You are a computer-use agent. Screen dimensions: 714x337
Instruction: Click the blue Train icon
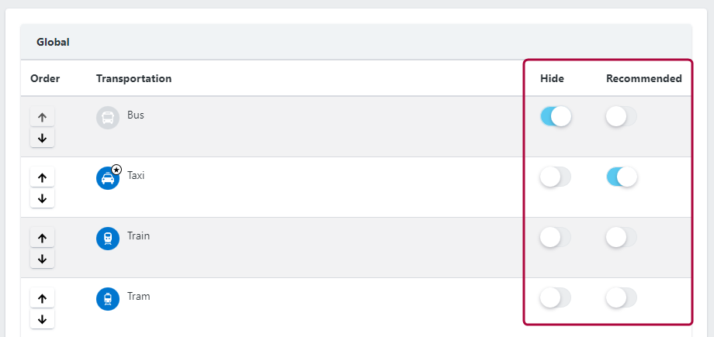(108, 239)
